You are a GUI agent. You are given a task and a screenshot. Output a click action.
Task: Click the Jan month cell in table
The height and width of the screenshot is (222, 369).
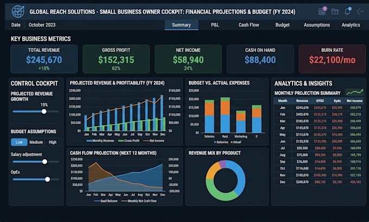pos(282,108)
